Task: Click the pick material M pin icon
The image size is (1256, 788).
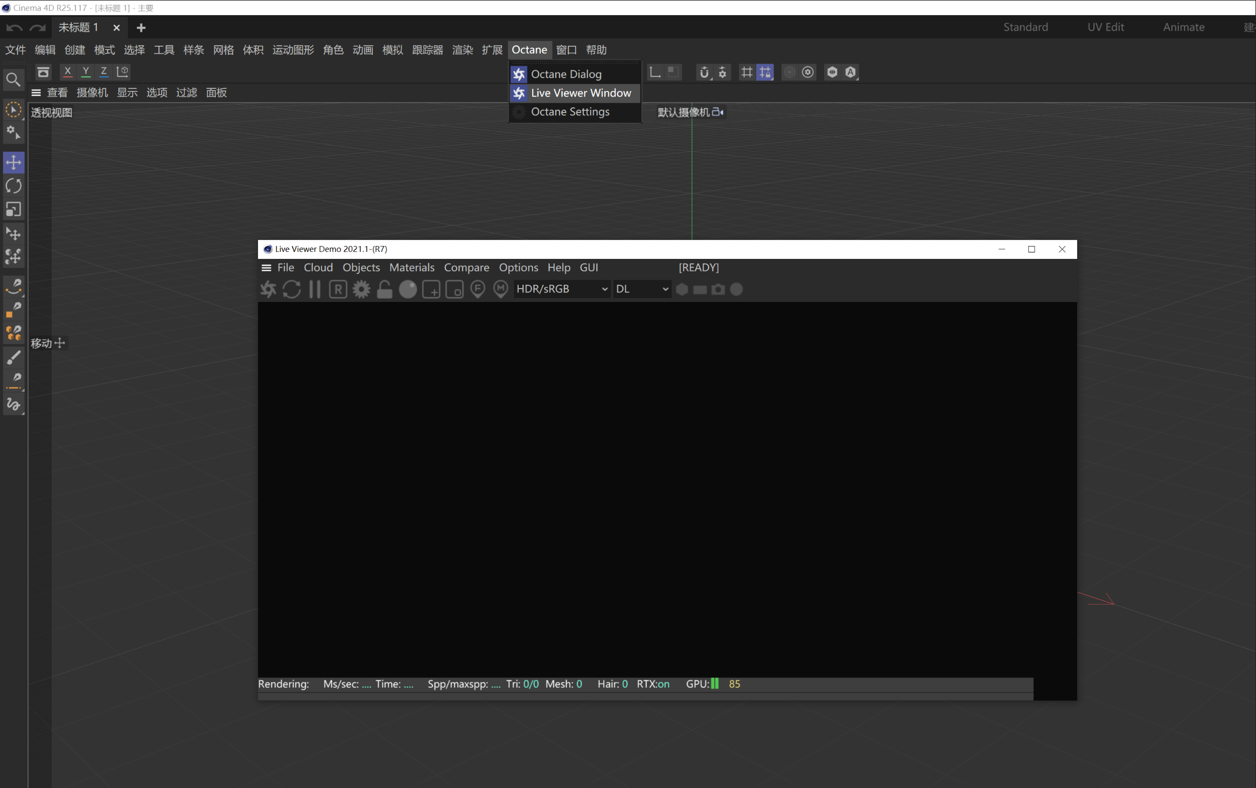Action: pyautogui.click(x=501, y=290)
